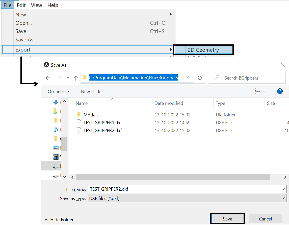Click the horizontal scrollbar in file list
Screen dimensions: 289x225
pos(172,177)
